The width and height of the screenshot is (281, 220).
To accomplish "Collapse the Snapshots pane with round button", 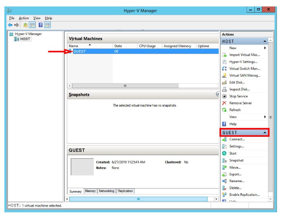I will tap(217, 94).
